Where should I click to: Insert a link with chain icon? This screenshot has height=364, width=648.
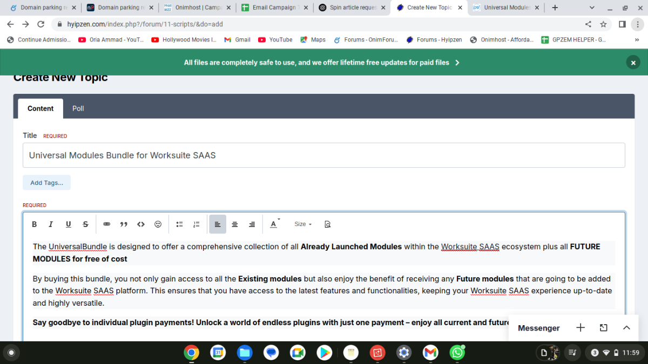pyautogui.click(x=106, y=224)
